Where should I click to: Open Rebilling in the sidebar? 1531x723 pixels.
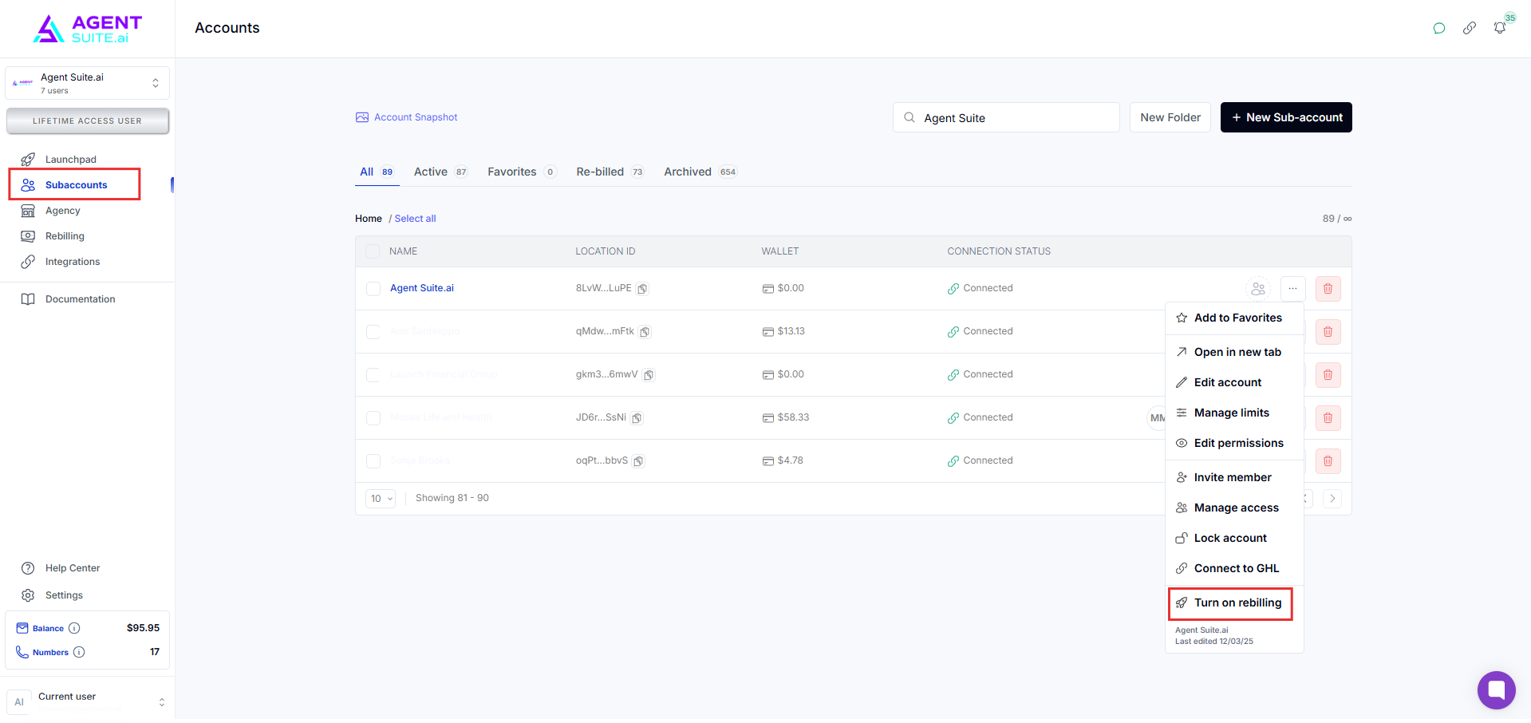pyautogui.click(x=65, y=236)
